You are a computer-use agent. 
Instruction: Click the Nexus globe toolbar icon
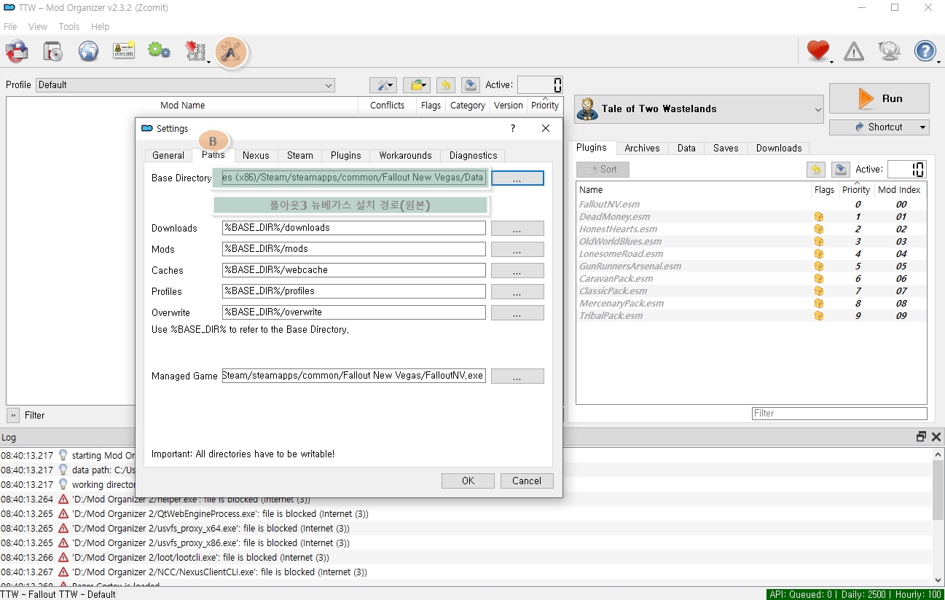pos(88,51)
